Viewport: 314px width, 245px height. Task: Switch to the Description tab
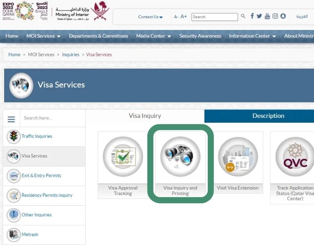[259, 116]
